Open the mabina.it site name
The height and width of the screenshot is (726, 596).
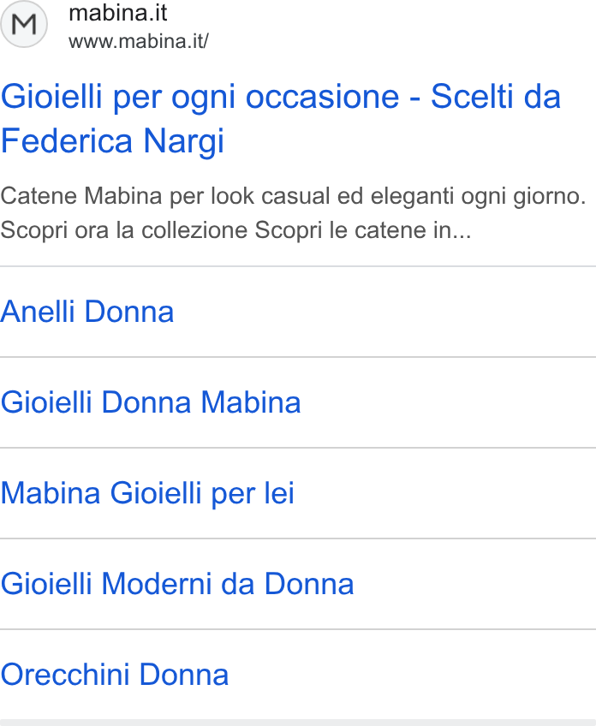117,13
